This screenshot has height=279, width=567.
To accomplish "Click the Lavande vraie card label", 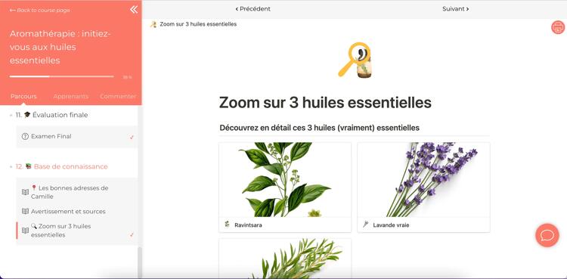I will (391, 225).
